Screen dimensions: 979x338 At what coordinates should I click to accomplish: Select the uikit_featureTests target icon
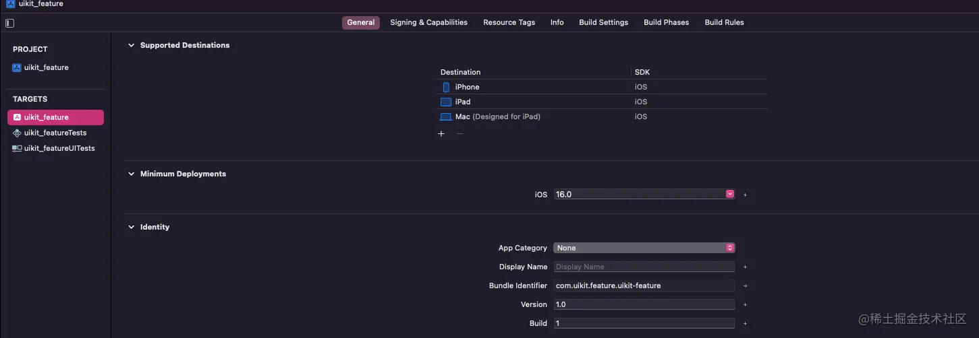[x=18, y=133]
